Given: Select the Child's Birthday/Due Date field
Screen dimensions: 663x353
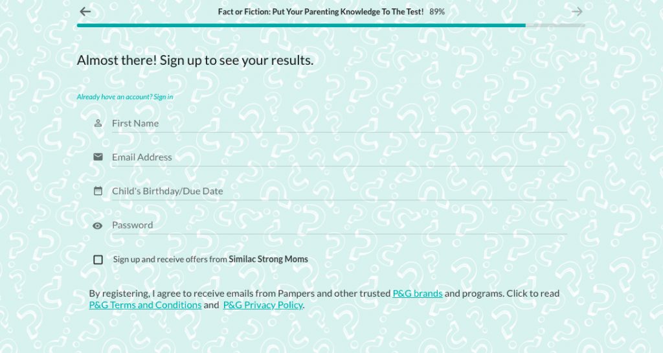Looking at the screenshot, I should [x=339, y=191].
